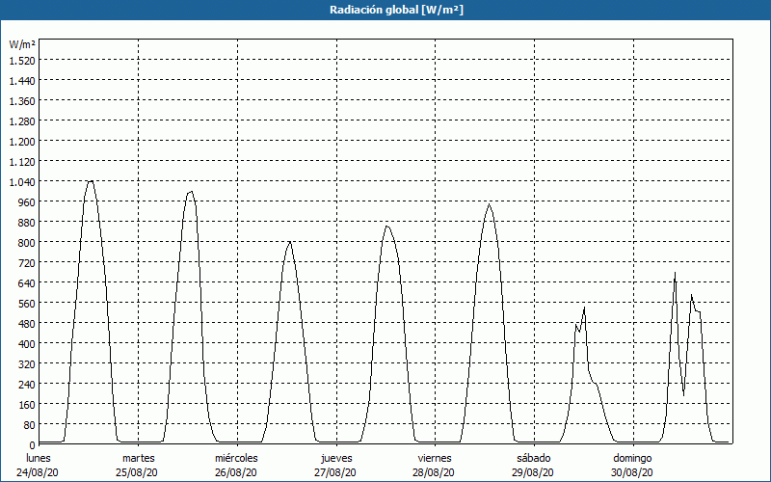
Task: Click the Saturday radiation peak near 540
Action: (x=584, y=308)
